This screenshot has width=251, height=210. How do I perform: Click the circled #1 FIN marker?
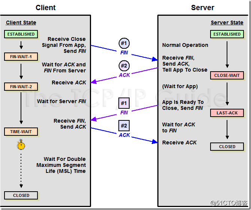(124, 43)
